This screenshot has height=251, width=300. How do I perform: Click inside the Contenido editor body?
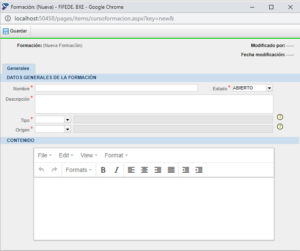tap(154, 209)
